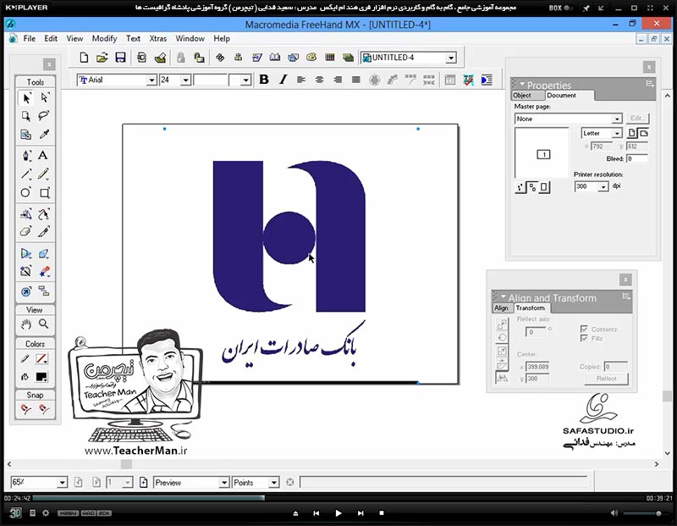This screenshot has height=526, width=677.
Task: Click the New document icon
Action: (84, 58)
